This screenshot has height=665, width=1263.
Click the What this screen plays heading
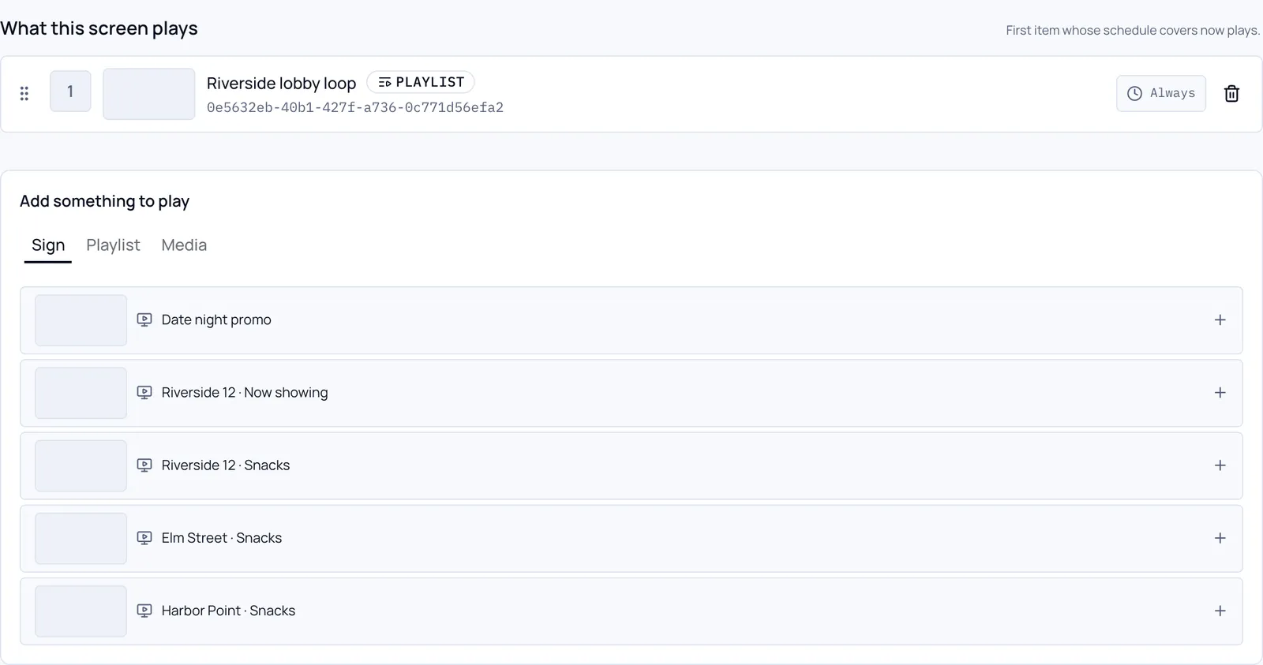[x=99, y=28]
